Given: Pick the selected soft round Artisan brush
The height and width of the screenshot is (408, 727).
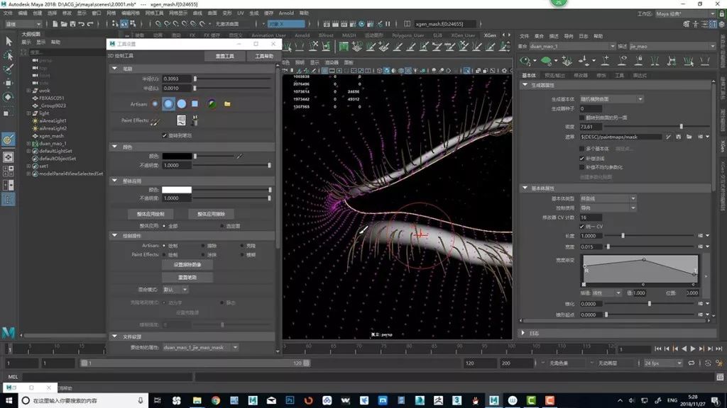Looking at the screenshot, I should click(168, 104).
